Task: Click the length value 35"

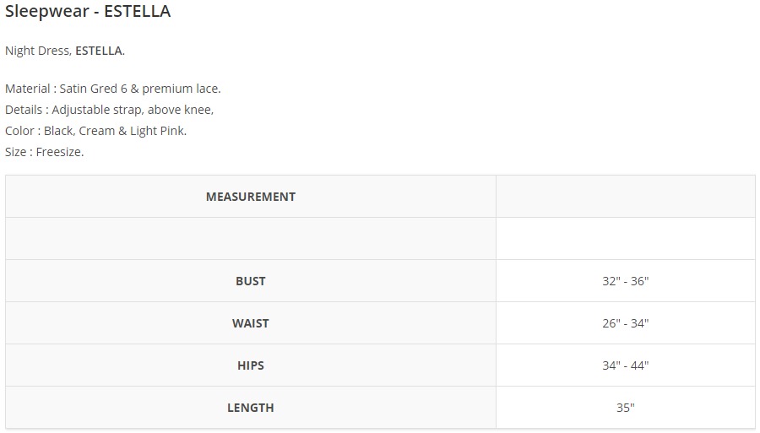Action: click(x=625, y=408)
